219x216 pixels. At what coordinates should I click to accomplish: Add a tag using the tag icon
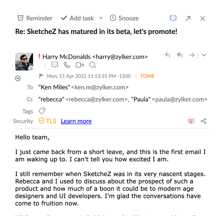coord(42,111)
